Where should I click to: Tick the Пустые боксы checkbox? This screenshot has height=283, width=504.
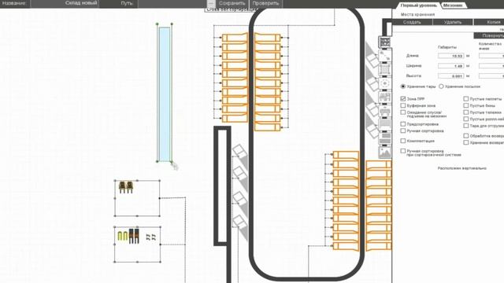466,105
